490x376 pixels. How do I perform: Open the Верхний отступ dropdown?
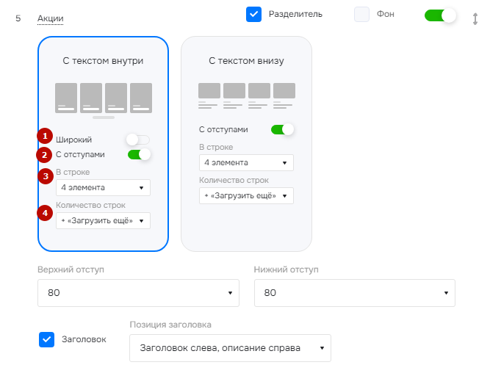(x=138, y=293)
